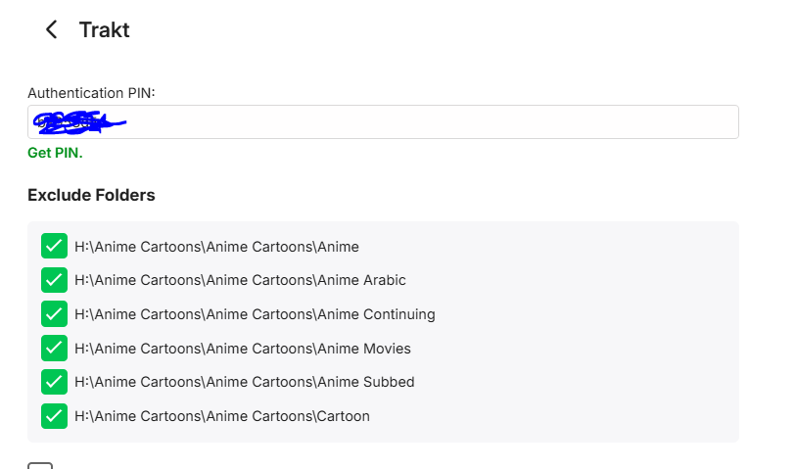Toggle the Anime Continuing folder checkbox
Screen dimensions: 795x469
tap(54, 314)
